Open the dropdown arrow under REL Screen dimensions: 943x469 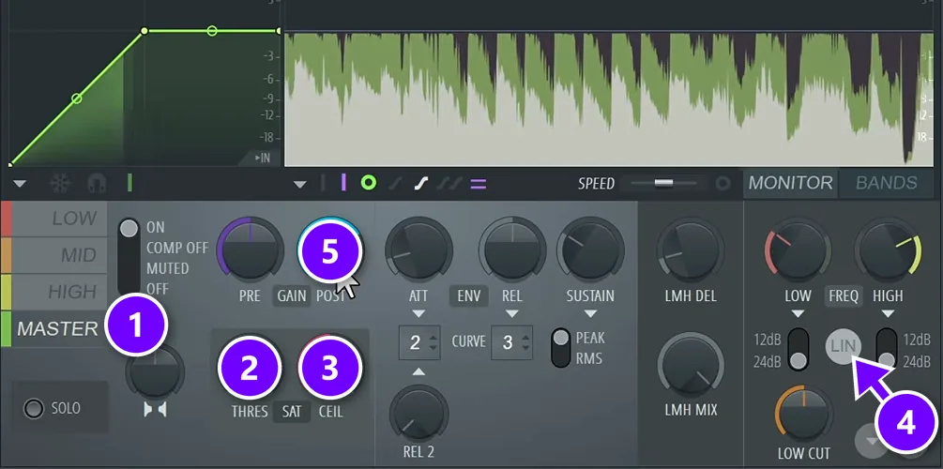[512, 314]
